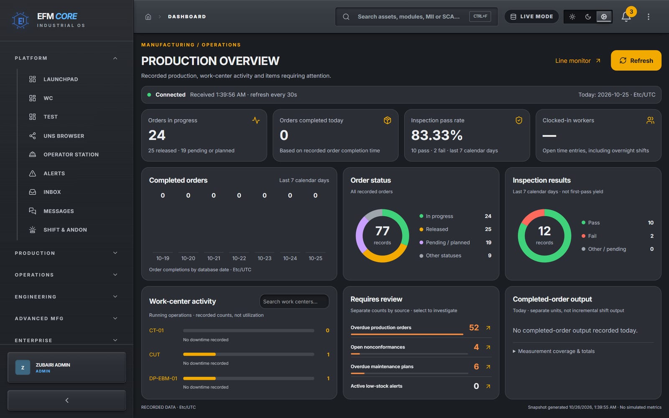Expand the Operations section

(x=66, y=275)
